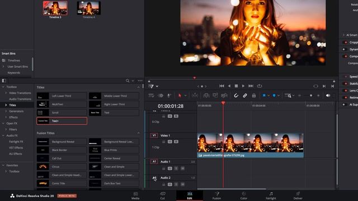Image resolution: width=358 pixels, height=201 pixels.
Task: Jump to first frame transport button
Action: point(222,86)
